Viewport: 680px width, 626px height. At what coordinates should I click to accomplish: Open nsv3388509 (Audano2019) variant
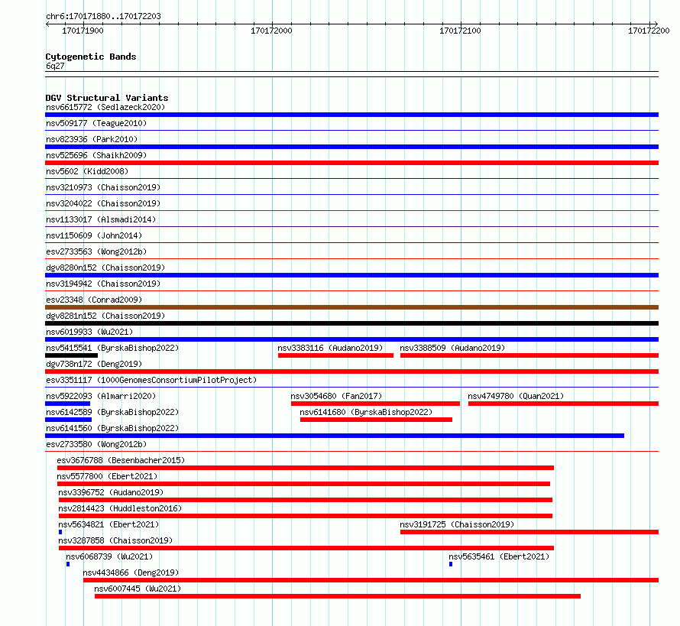point(452,348)
